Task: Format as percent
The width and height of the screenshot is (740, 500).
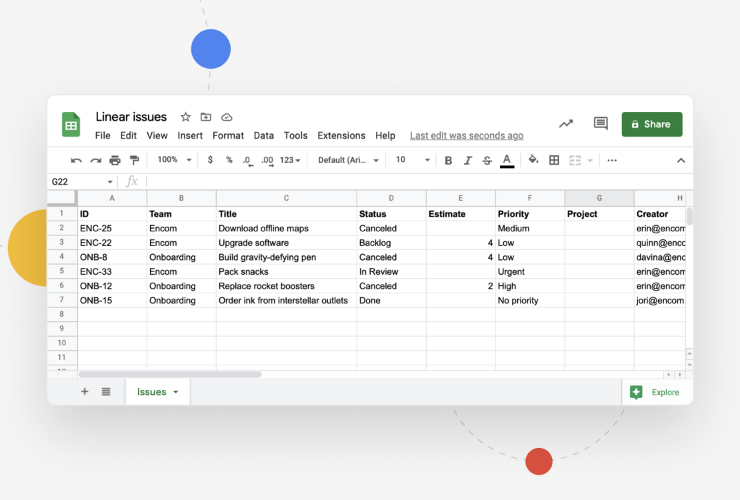Action: pyautogui.click(x=229, y=160)
